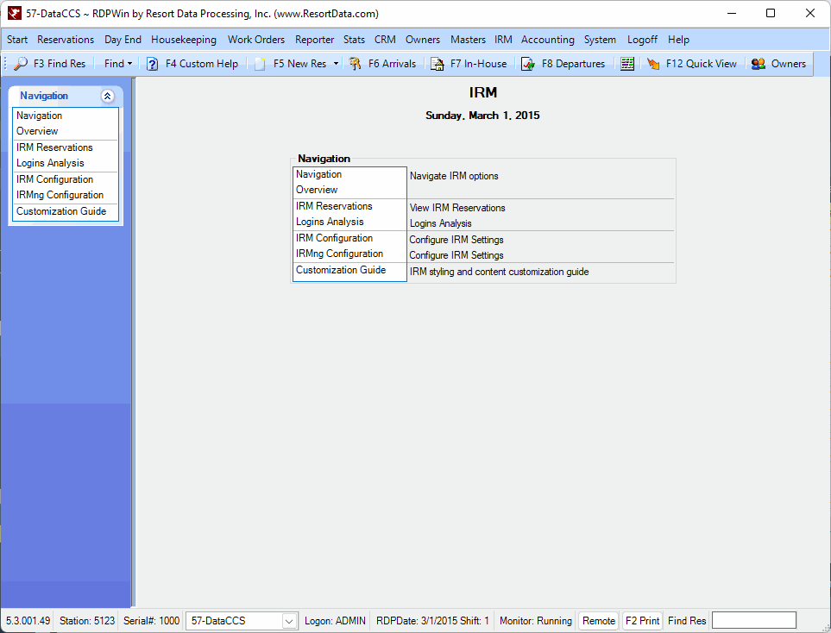Click F4 Custom Help toolbar label
Screen dimensions: 831x633
tap(202, 64)
